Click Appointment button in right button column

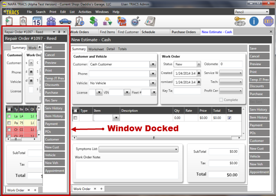tap(259, 172)
